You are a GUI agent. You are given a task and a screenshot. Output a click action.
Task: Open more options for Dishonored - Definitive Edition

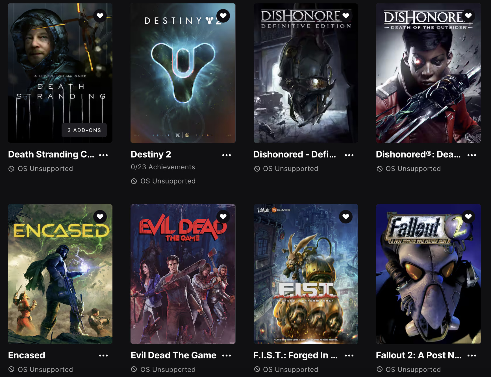click(x=349, y=155)
